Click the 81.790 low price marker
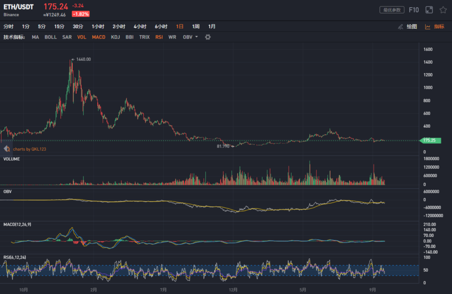This screenshot has height=294, width=452. click(223, 146)
